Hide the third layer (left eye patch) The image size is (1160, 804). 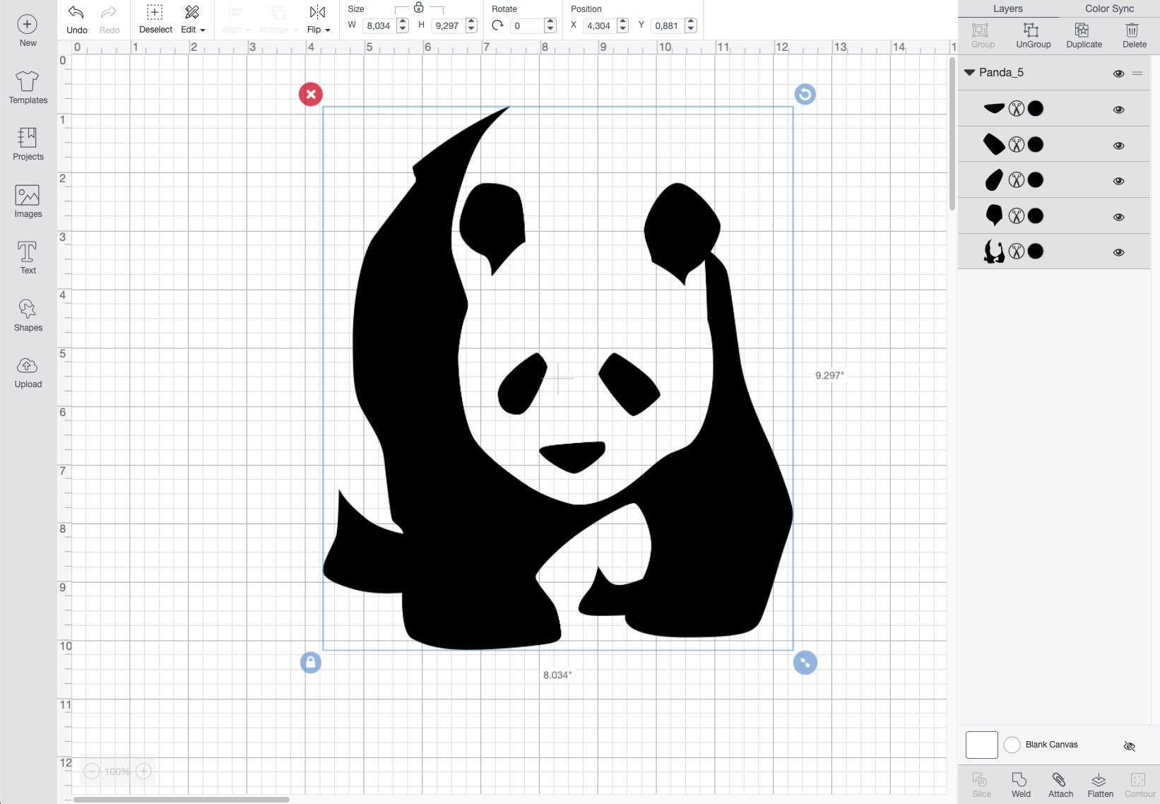pyautogui.click(x=1118, y=181)
